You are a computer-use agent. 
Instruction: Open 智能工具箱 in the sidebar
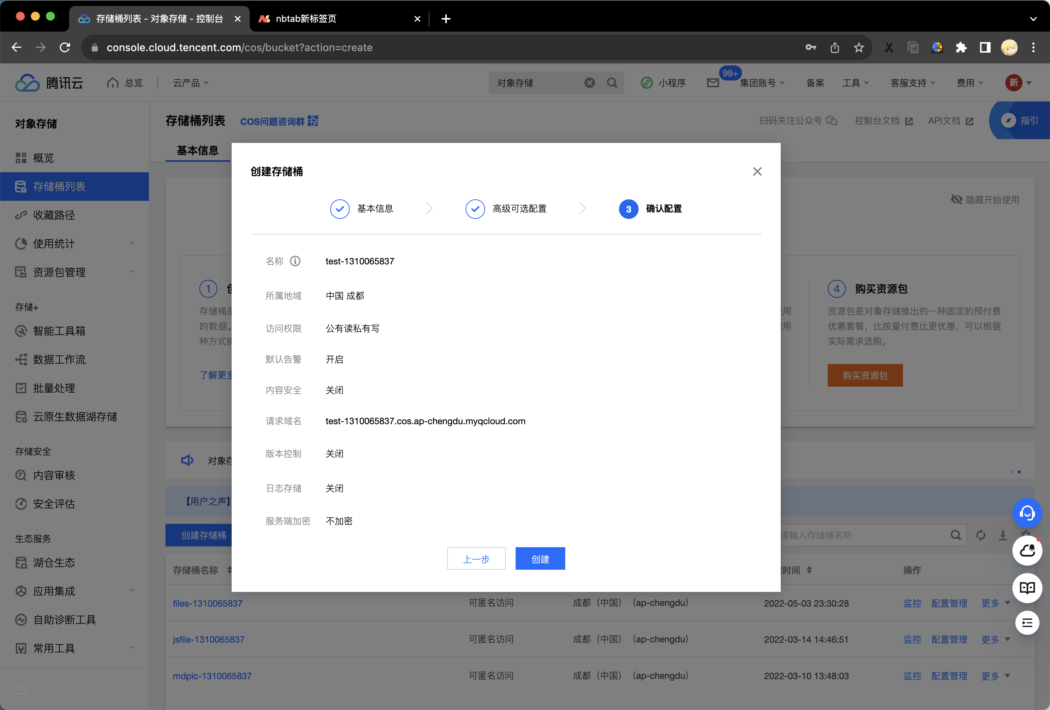tap(74, 331)
